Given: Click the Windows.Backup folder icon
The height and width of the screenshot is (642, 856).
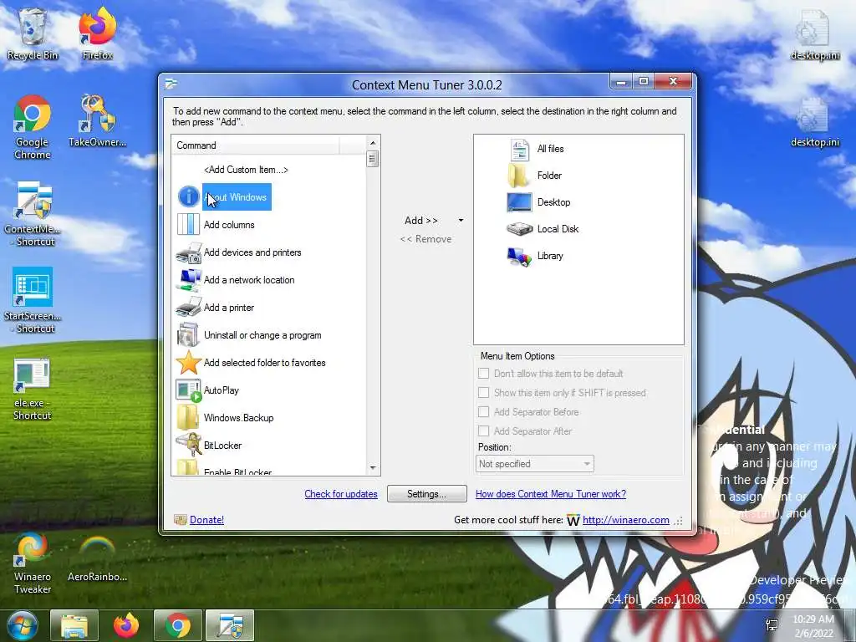Looking at the screenshot, I should [188, 418].
